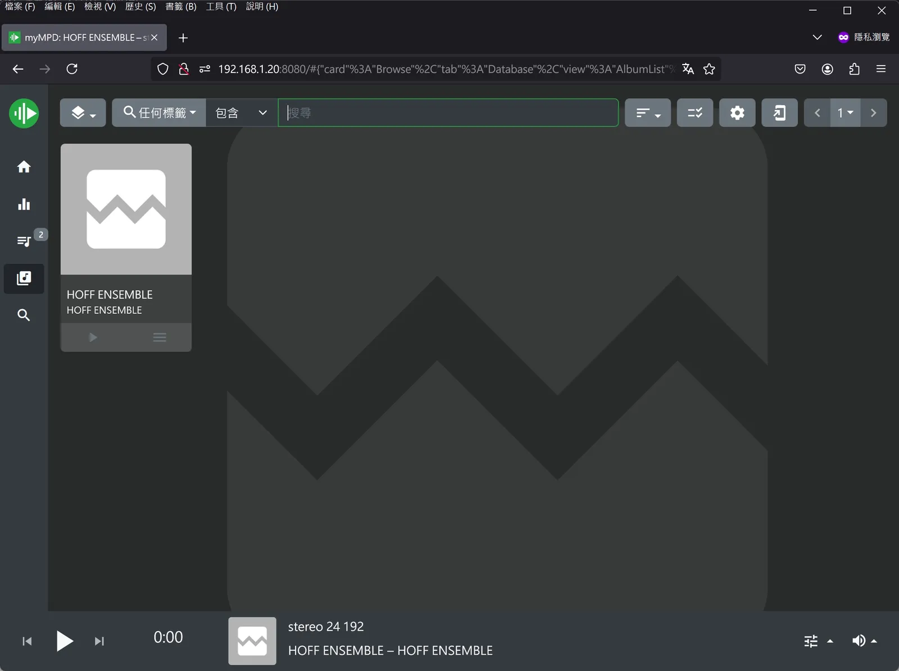Image resolution: width=899 pixels, height=671 pixels.
Task: Play the HOFF ENSEMBLE album card
Action: coord(93,337)
